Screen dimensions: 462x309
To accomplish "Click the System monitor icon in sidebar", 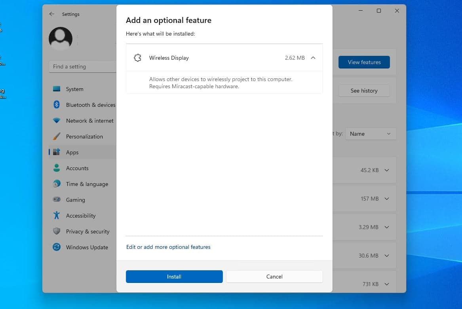I will tap(57, 89).
